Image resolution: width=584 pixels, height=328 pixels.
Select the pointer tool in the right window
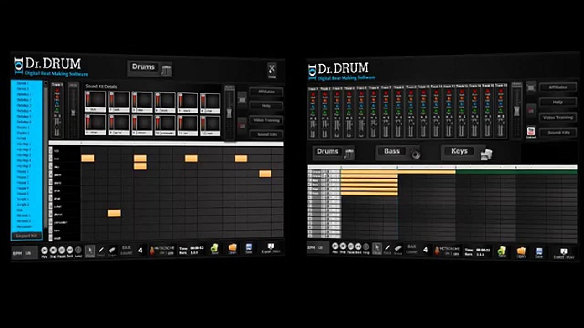click(x=377, y=248)
